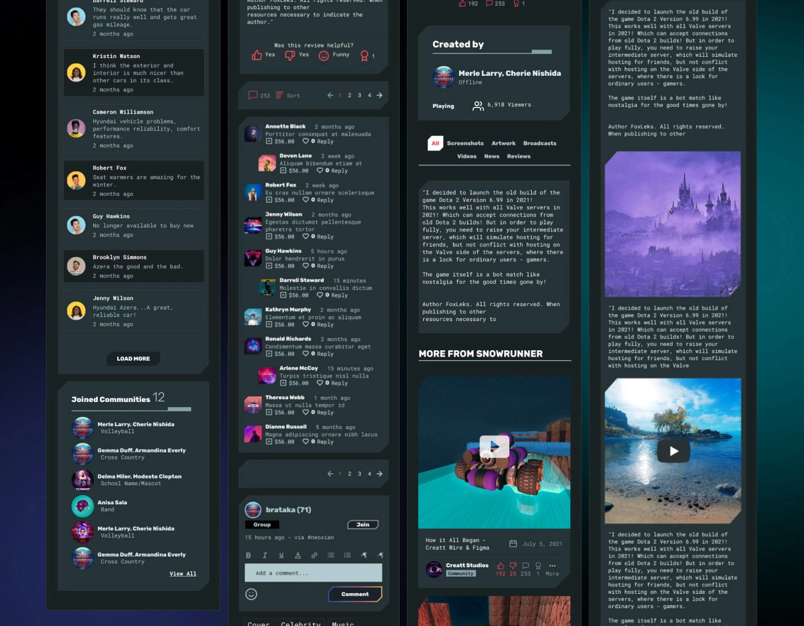Click the award icon on Creatt Studios post
The width and height of the screenshot is (804, 626).
point(538,566)
